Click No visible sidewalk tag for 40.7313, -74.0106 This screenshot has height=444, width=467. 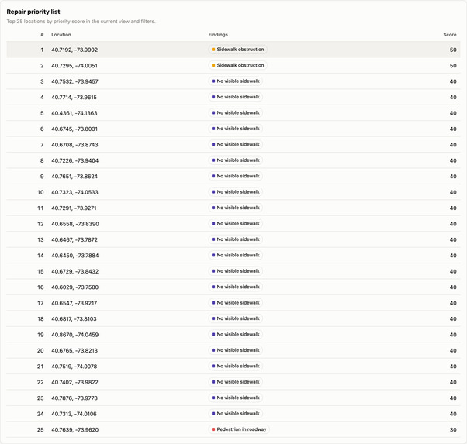tap(235, 413)
